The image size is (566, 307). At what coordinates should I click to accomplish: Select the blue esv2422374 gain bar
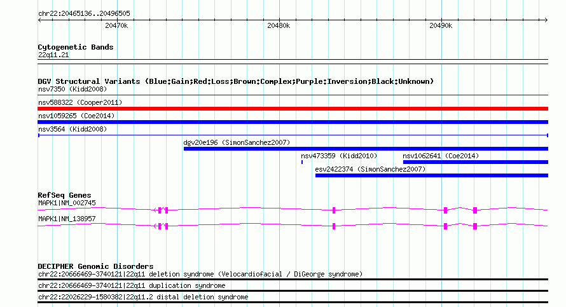click(x=432, y=175)
